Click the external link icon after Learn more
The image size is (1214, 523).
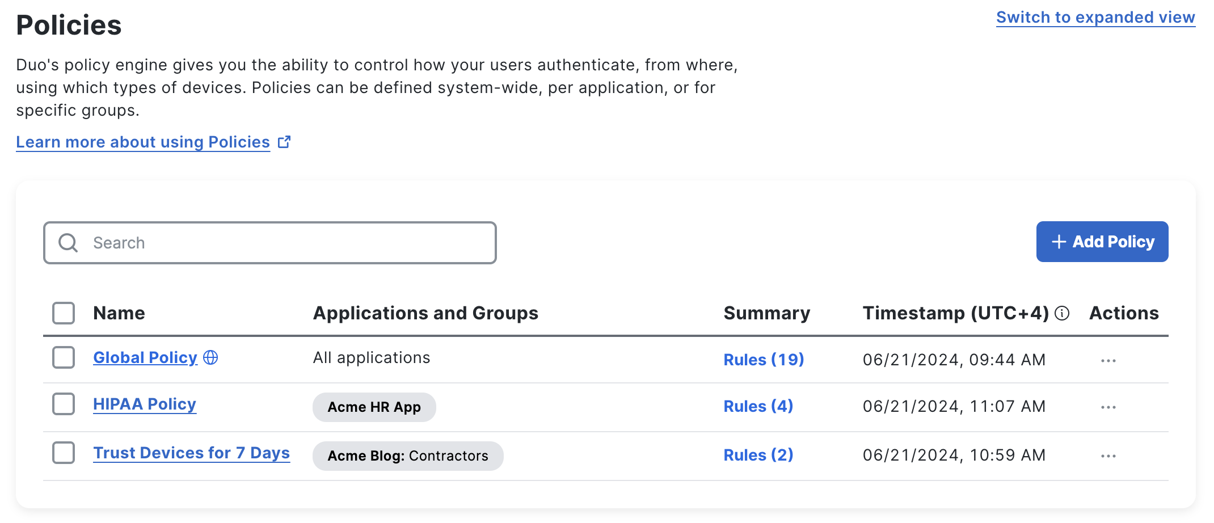click(284, 141)
